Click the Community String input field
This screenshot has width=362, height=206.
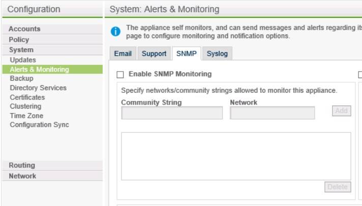click(172, 113)
